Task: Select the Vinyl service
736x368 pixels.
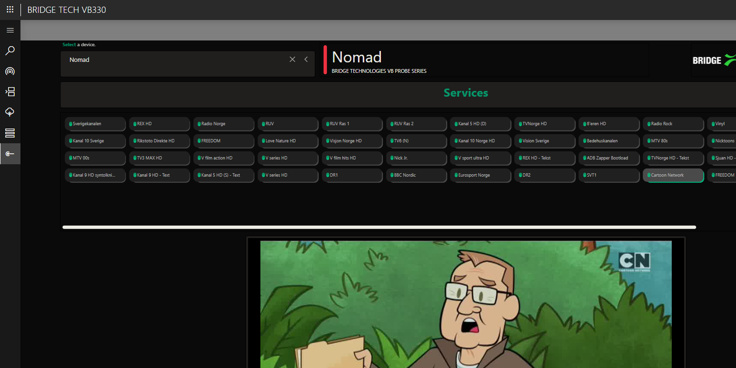Action: [722, 124]
